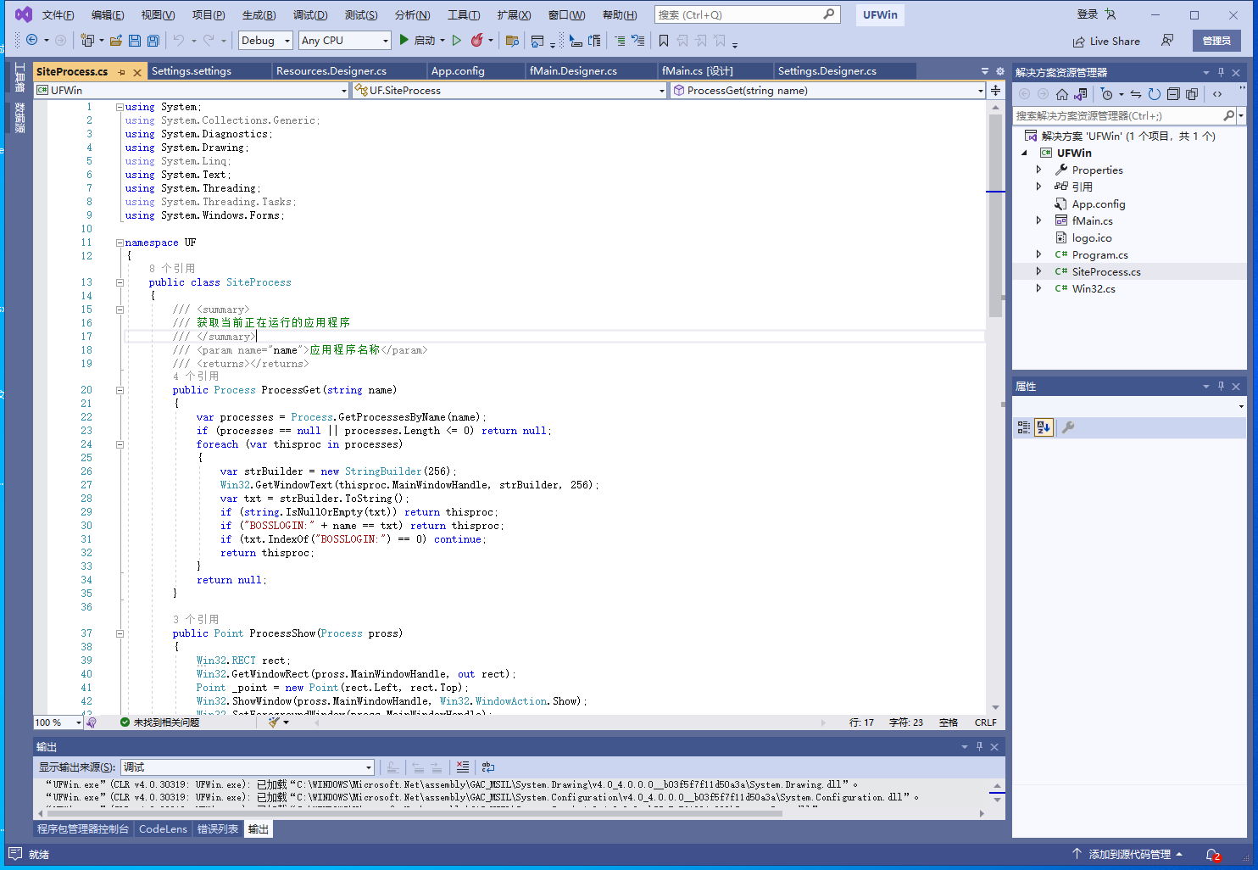Open the 文件(F) menu
This screenshot has width=1258, height=870.
58,15
